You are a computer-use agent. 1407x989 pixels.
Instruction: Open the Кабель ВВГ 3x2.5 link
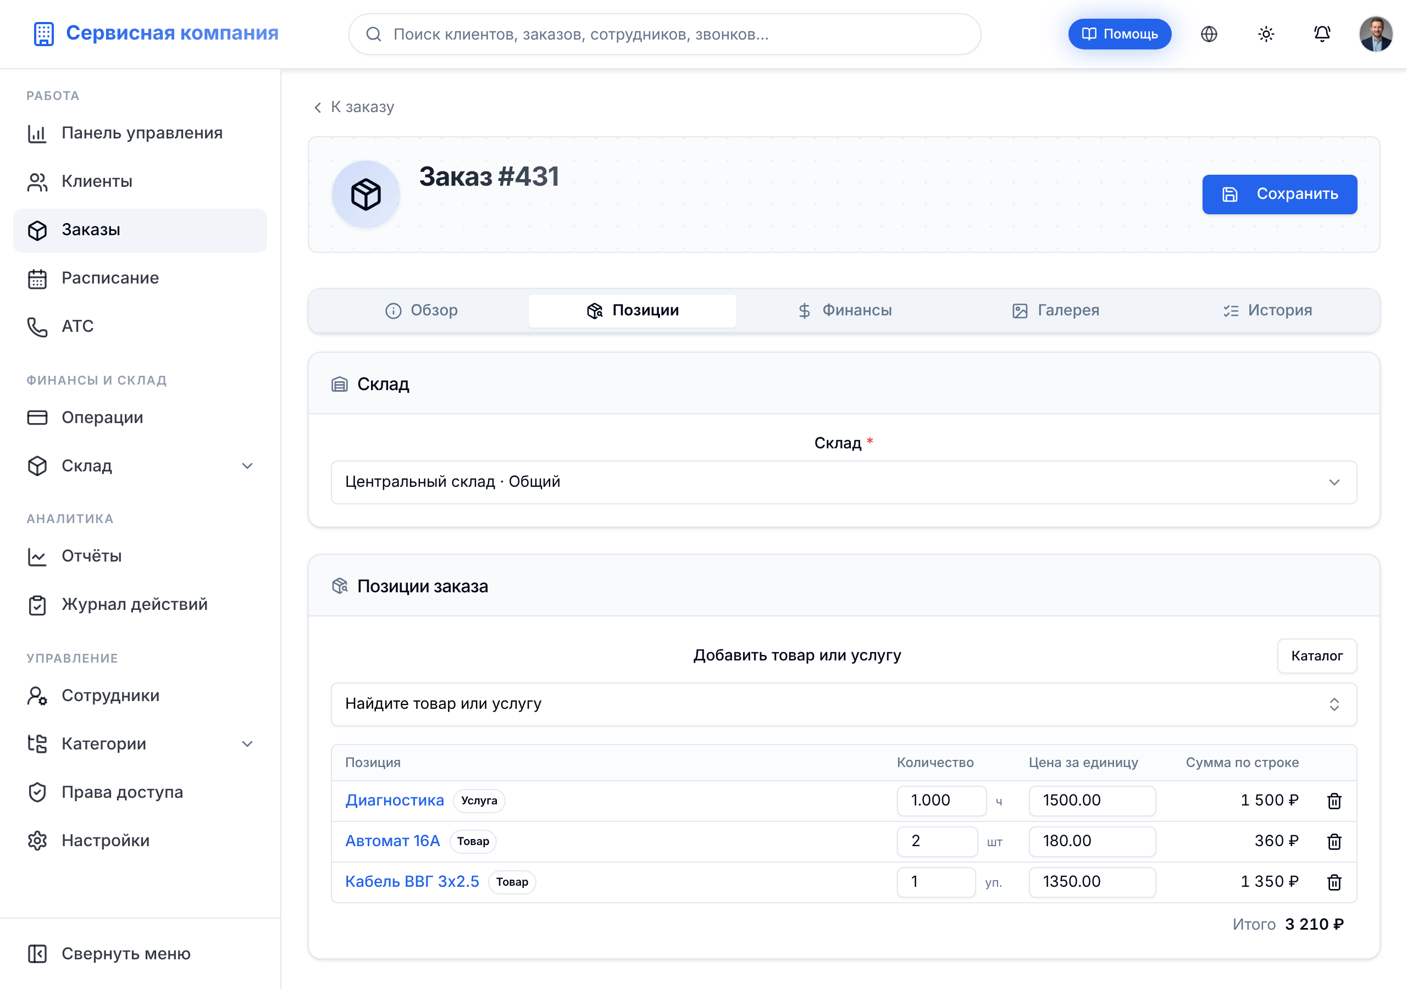click(x=412, y=882)
